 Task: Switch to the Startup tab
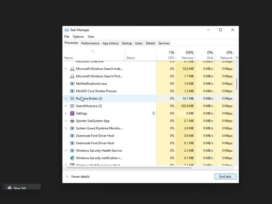coord(127,43)
